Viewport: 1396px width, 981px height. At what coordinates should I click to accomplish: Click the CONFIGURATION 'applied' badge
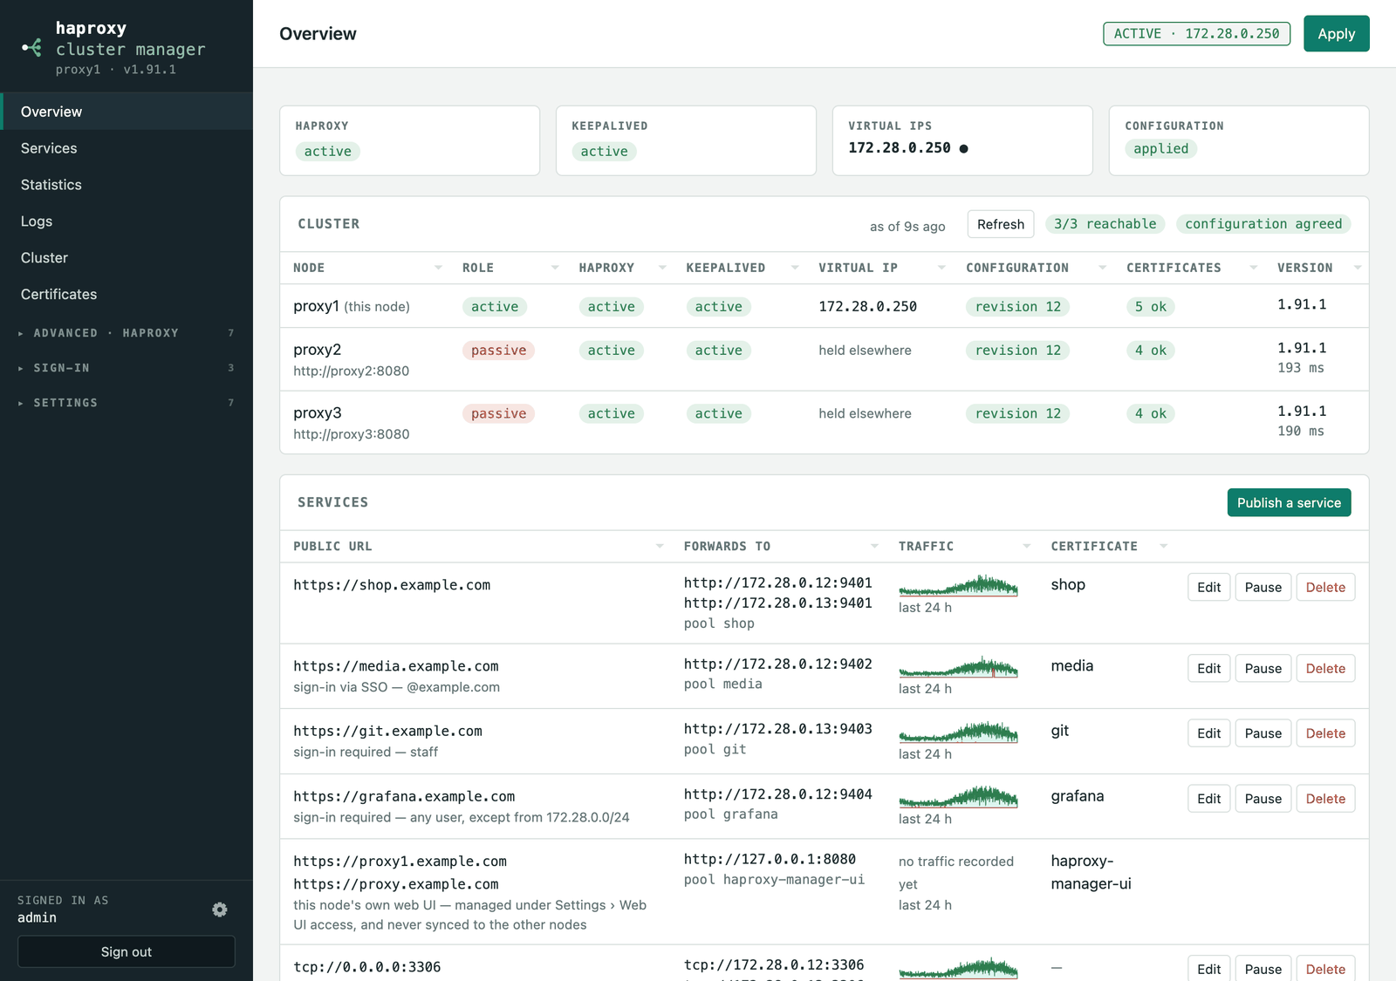[x=1160, y=148]
